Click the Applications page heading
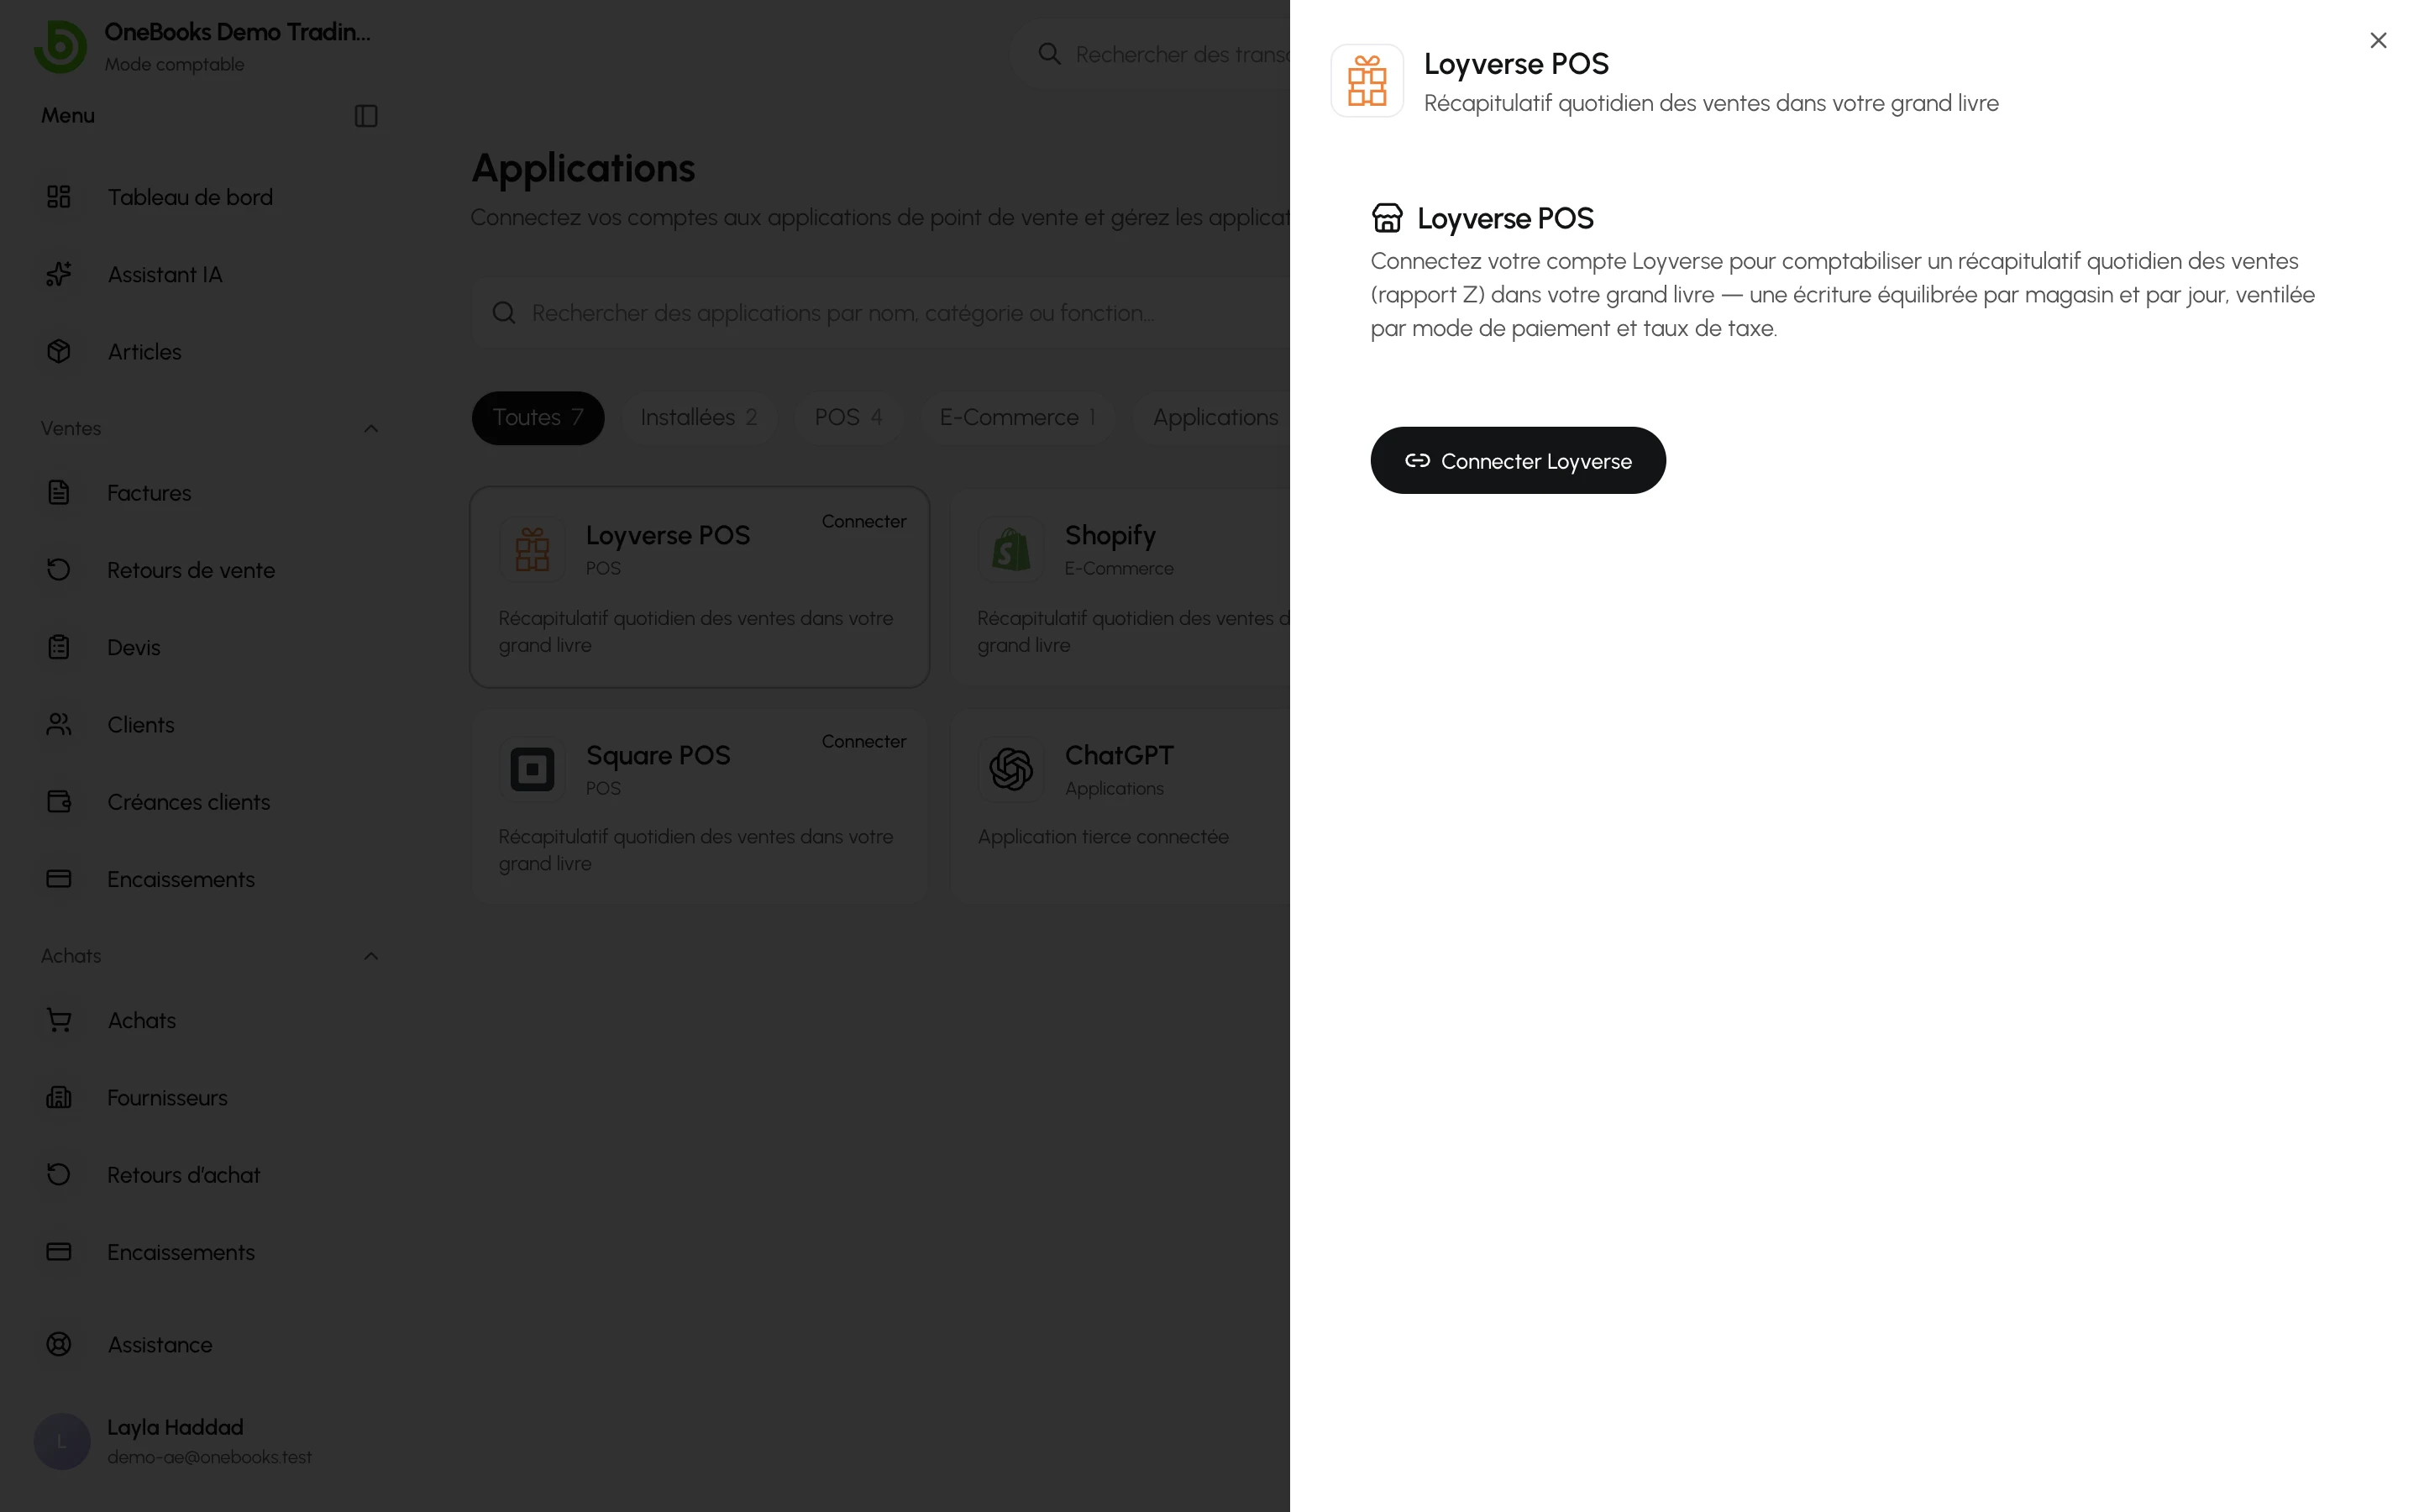The width and height of the screenshot is (2419, 1512). pyautogui.click(x=583, y=168)
